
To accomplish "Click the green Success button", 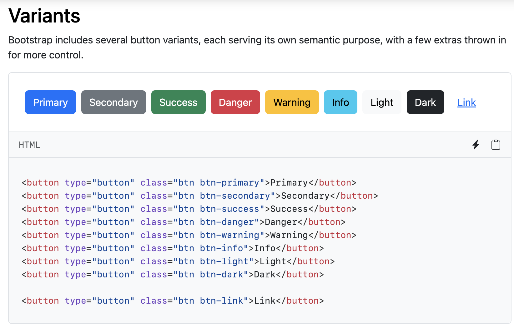I will (178, 102).
